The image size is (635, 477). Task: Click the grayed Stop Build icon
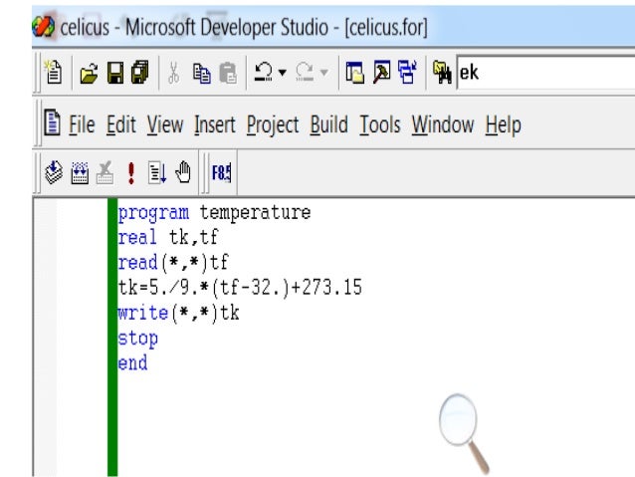105,172
